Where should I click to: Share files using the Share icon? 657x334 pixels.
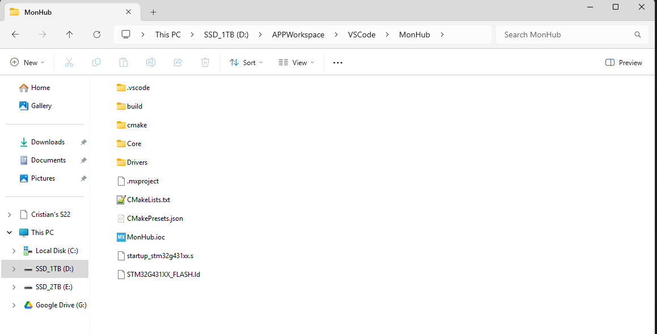tap(178, 62)
